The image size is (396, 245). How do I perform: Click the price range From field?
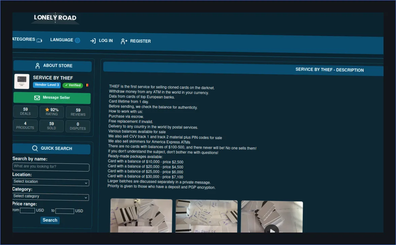27,210
